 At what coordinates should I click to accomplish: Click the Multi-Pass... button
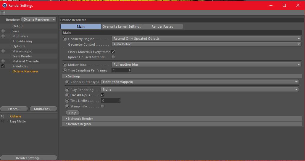(43, 109)
